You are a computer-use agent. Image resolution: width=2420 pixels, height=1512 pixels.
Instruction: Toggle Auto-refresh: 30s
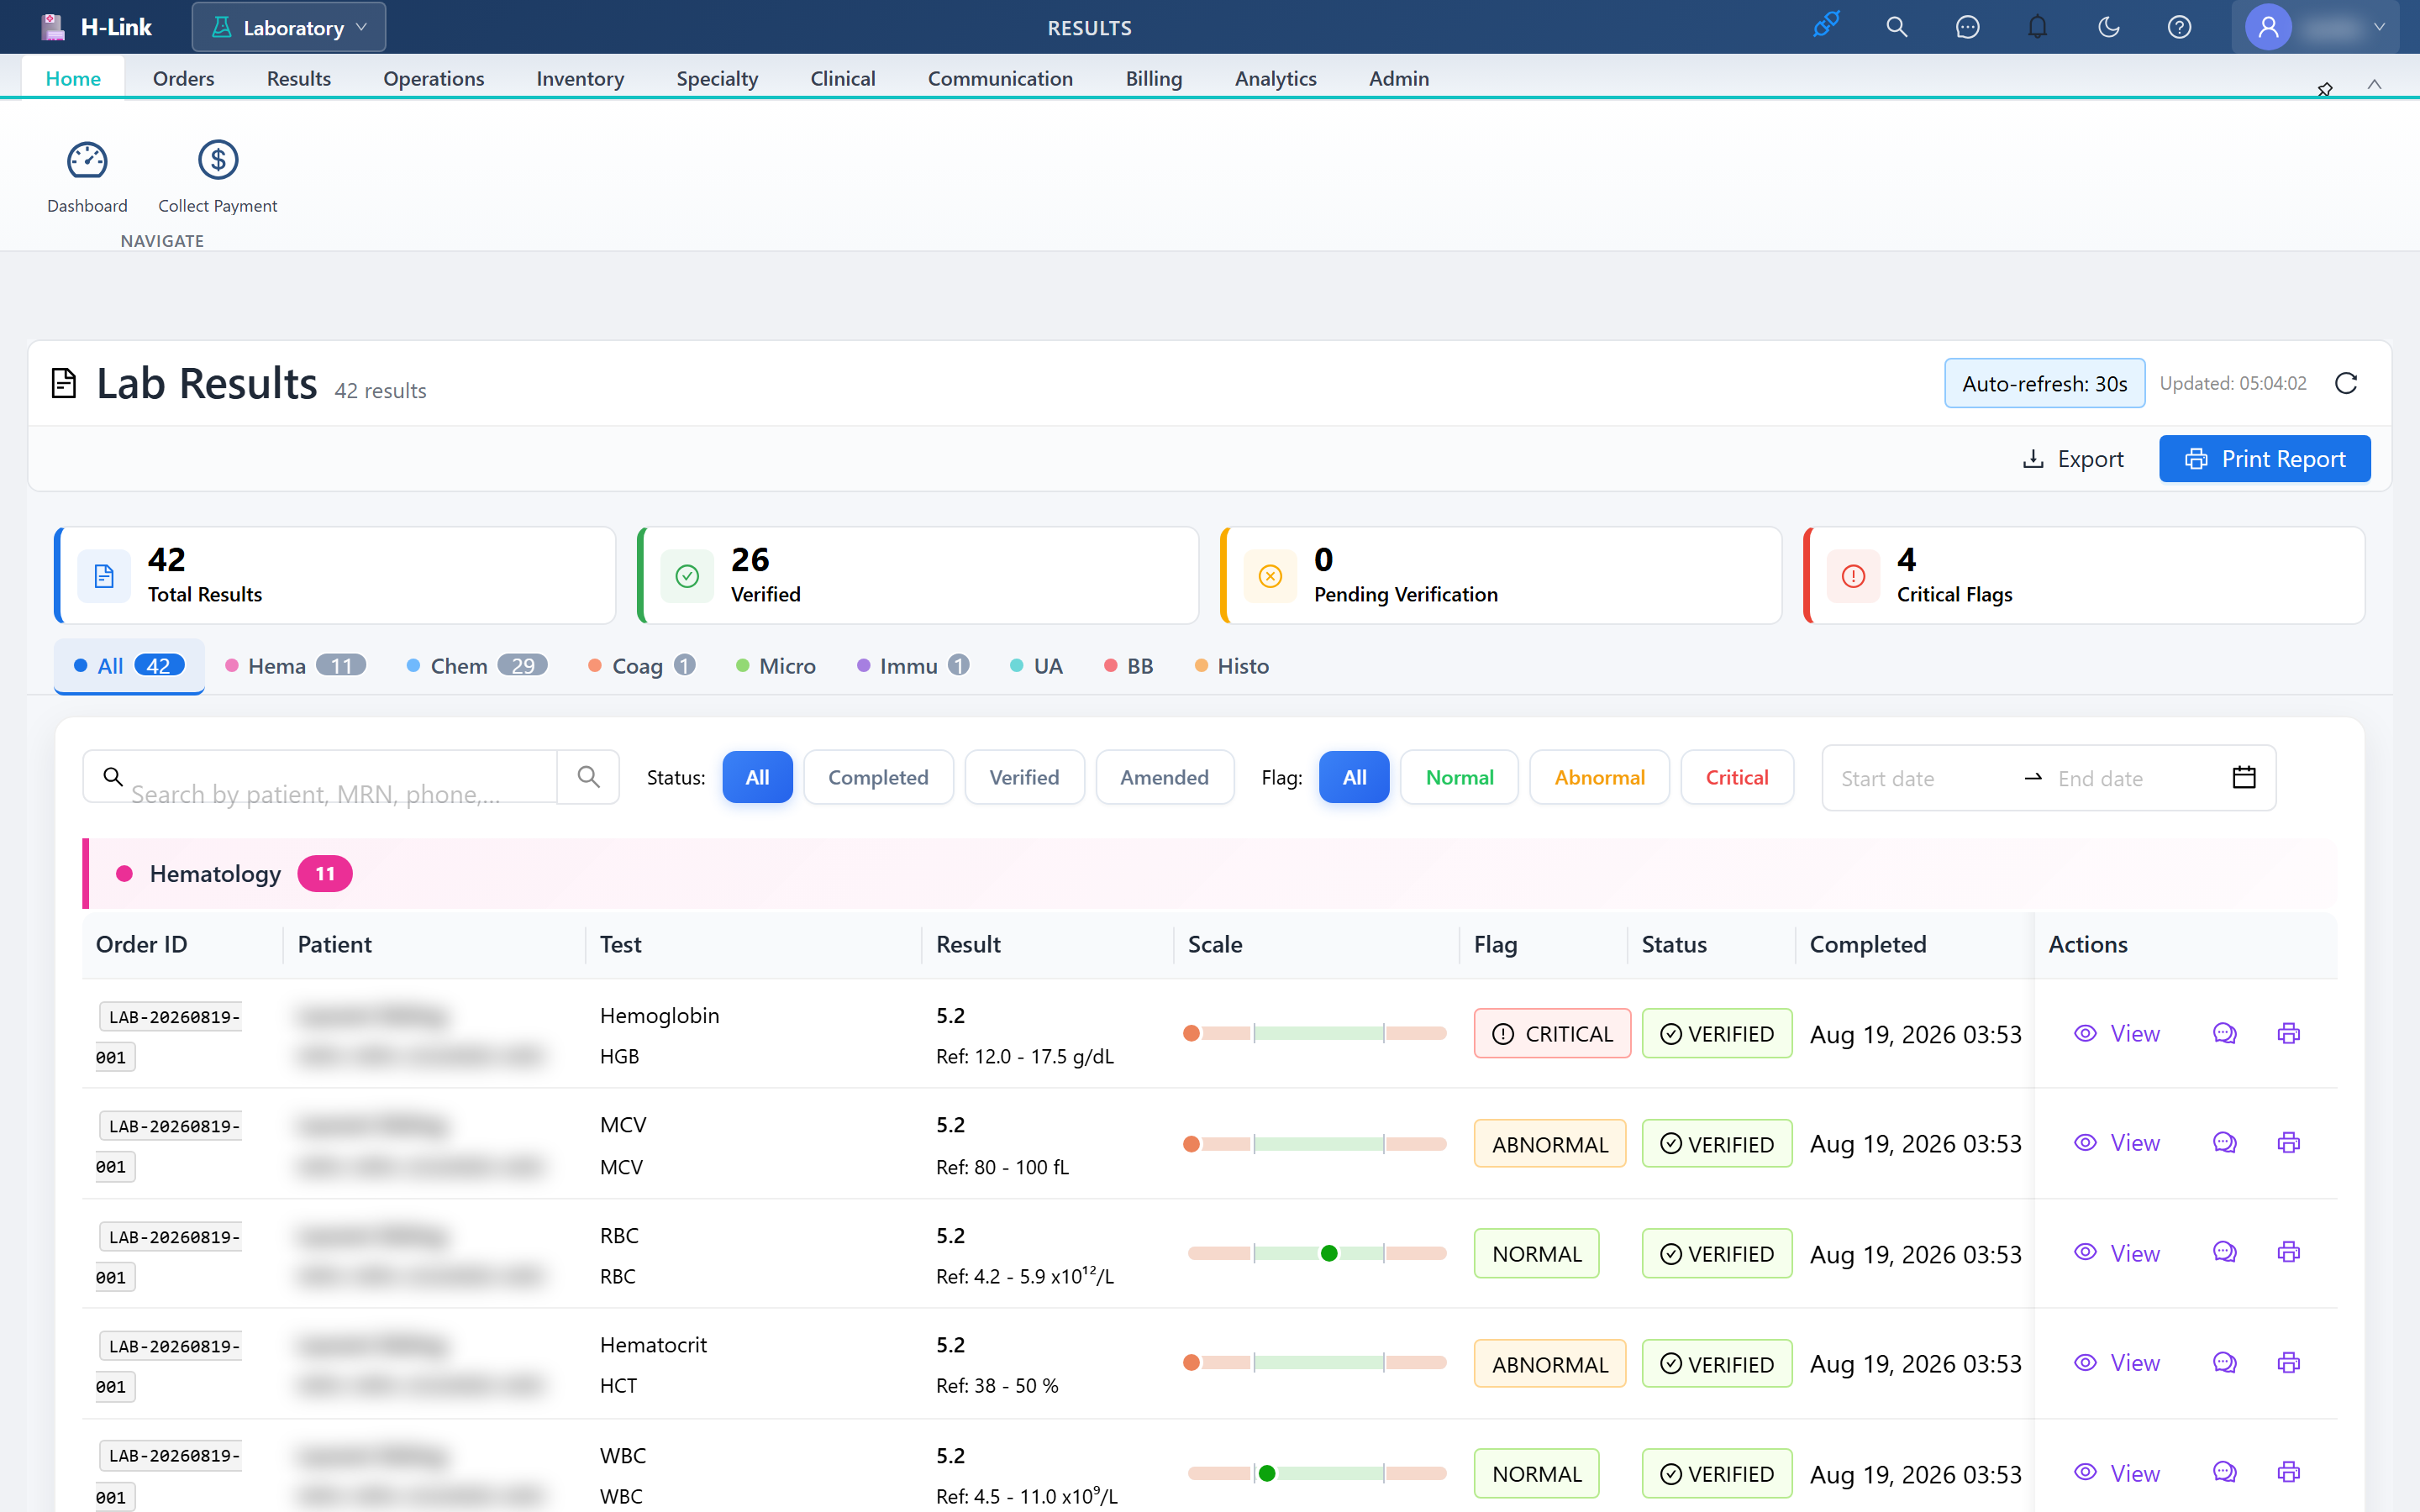2044,383
